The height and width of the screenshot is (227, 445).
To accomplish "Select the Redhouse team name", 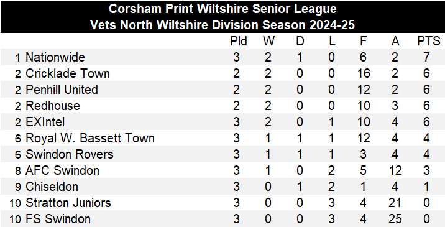I will click(53, 106).
